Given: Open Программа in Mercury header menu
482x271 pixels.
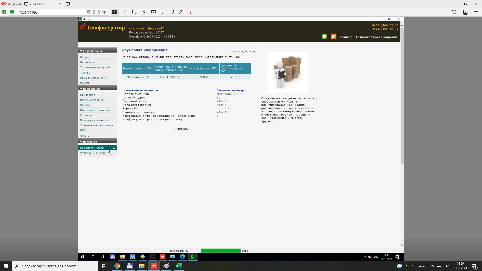Looking at the screenshot, I should [389, 37].
